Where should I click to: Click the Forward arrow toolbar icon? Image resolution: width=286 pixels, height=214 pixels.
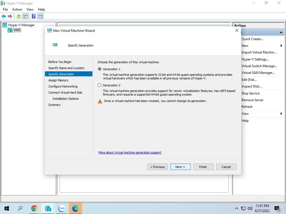[x=10, y=16]
